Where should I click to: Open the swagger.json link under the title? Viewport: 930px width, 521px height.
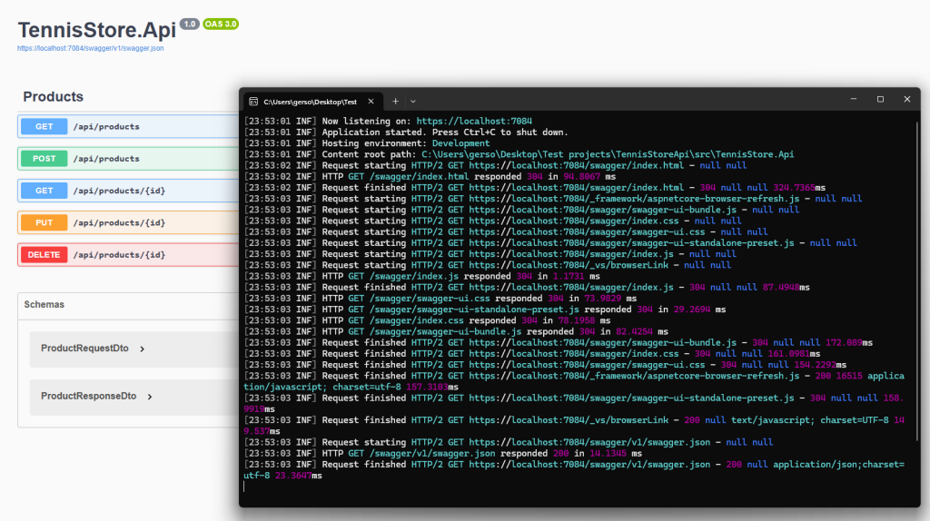coord(90,49)
